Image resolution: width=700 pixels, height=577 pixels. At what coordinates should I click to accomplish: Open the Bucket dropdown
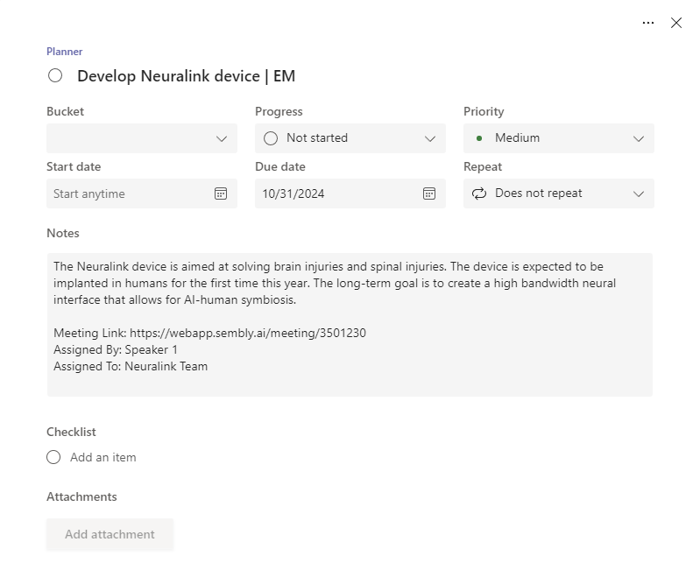tap(142, 138)
